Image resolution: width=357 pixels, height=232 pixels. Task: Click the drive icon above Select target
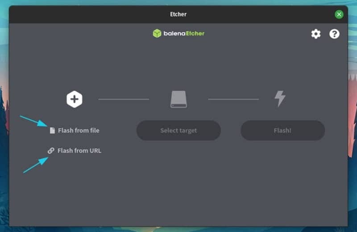click(178, 99)
